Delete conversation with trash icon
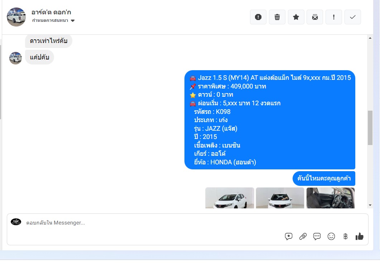Viewport: 380px width, 270px height. 277,17
